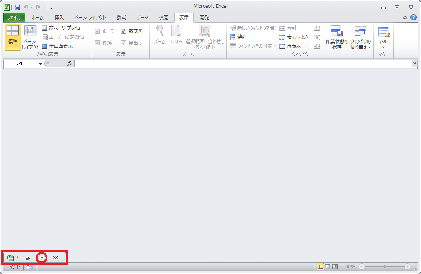421x274 pixels.
Task: Select the 標準 normal view button
Action: click(x=13, y=37)
